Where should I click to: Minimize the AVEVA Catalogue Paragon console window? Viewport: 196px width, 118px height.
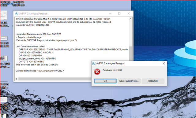point(110,13)
